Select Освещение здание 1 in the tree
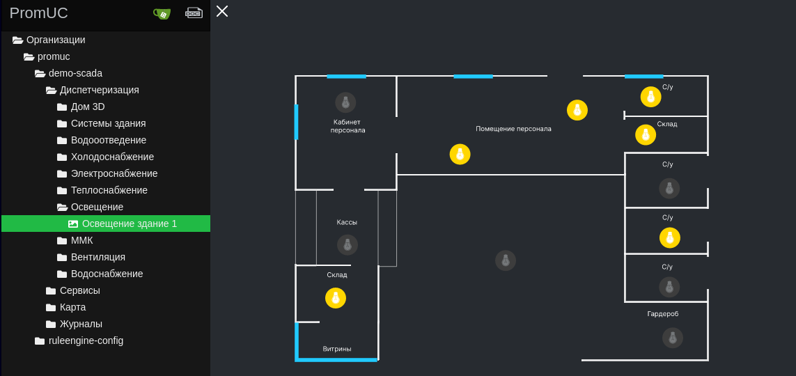Viewport: 796px width, 376px height. point(129,224)
